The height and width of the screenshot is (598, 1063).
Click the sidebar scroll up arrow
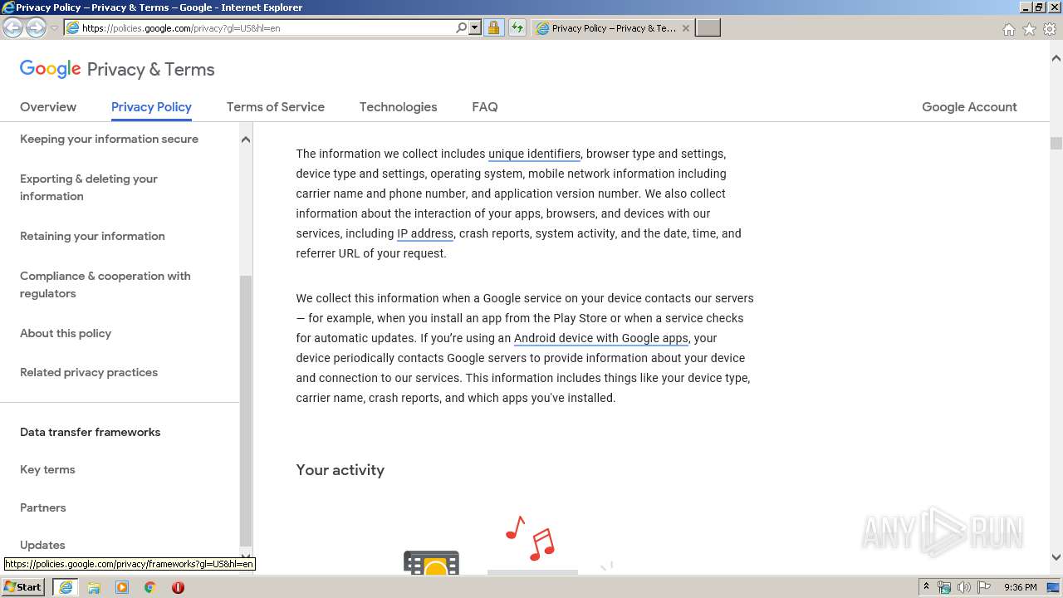pyautogui.click(x=245, y=140)
